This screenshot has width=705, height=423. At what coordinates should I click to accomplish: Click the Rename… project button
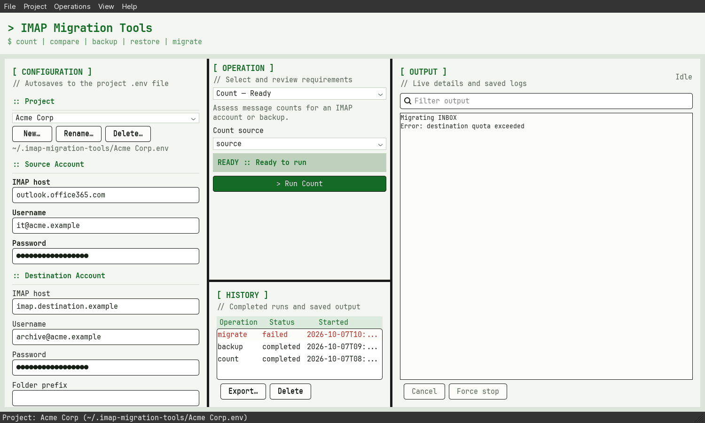click(78, 134)
